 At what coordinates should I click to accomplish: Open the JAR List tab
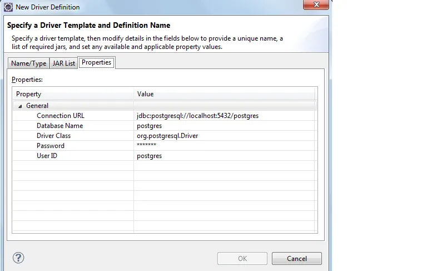(63, 63)
